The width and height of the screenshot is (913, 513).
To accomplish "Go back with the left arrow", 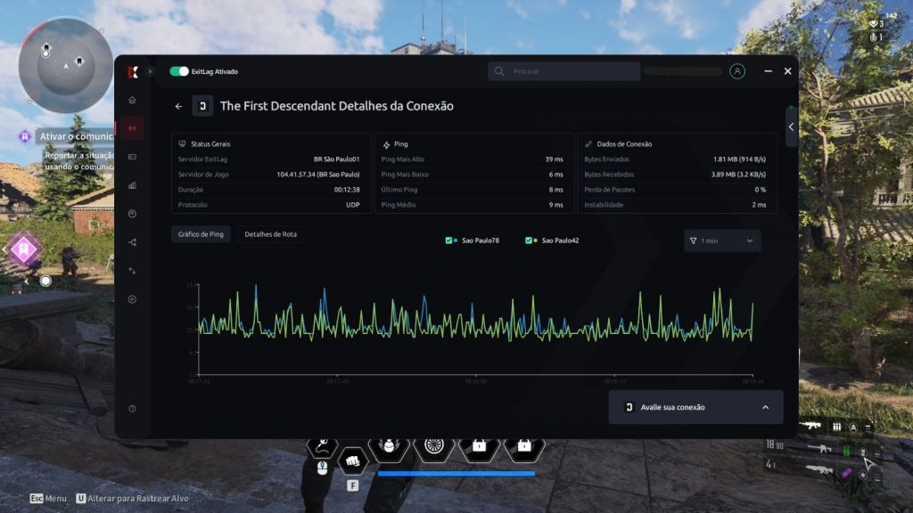I will coord(178,107).
